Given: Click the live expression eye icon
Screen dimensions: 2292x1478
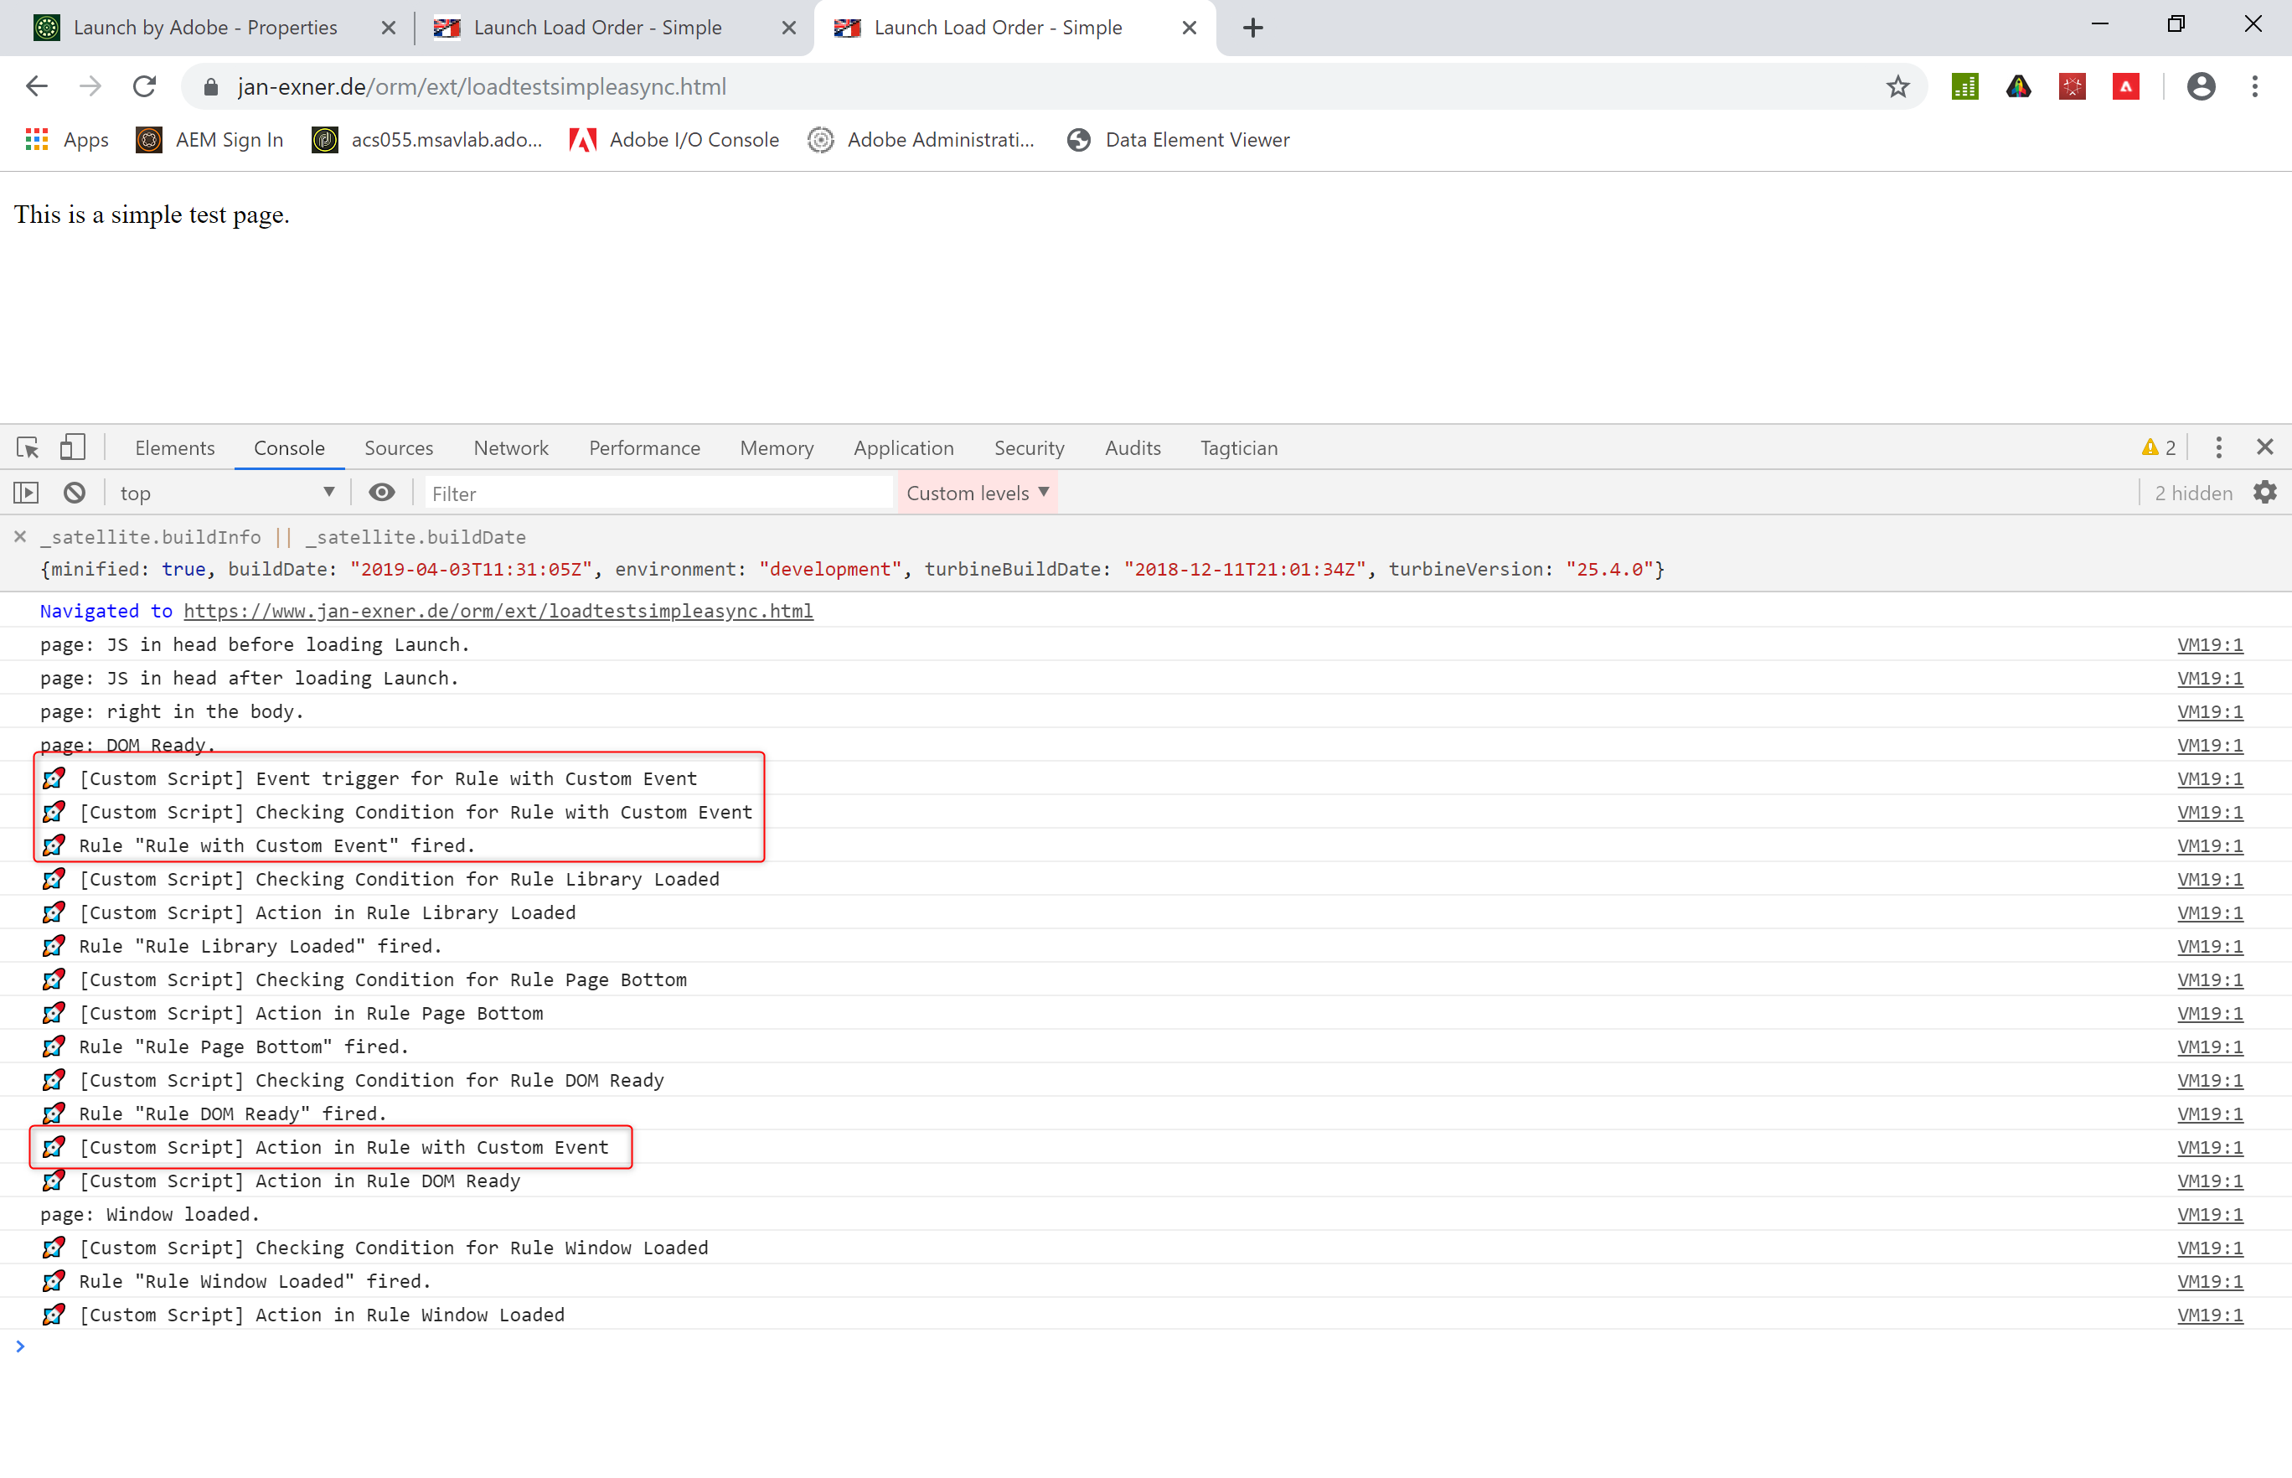Looking at the screenshot, I should pyautogui.click(x=381, y=493).
